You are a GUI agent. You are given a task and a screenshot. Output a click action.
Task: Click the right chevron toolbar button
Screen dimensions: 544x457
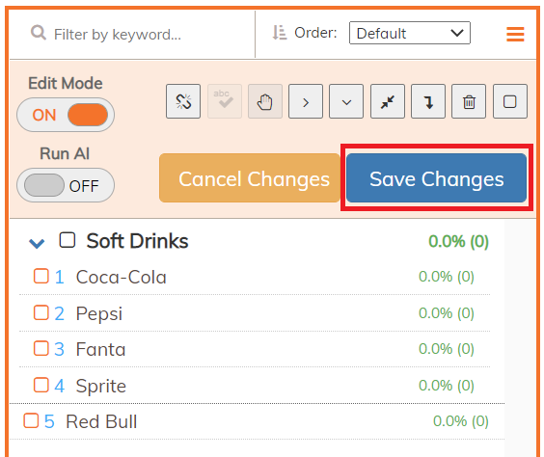(306, 101)
